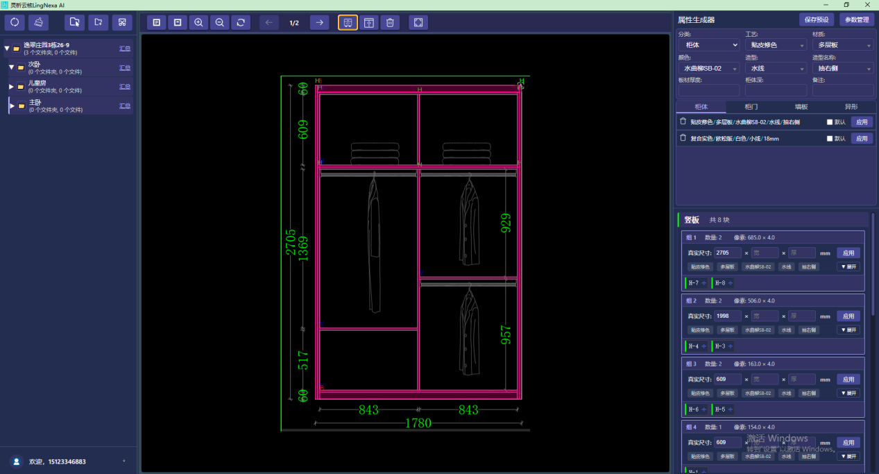Open the user menu arrow beside 15123346883

(124, 462)
